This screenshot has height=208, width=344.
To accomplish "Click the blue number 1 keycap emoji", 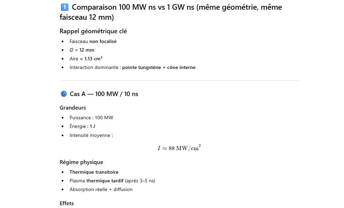I will 64,7.
